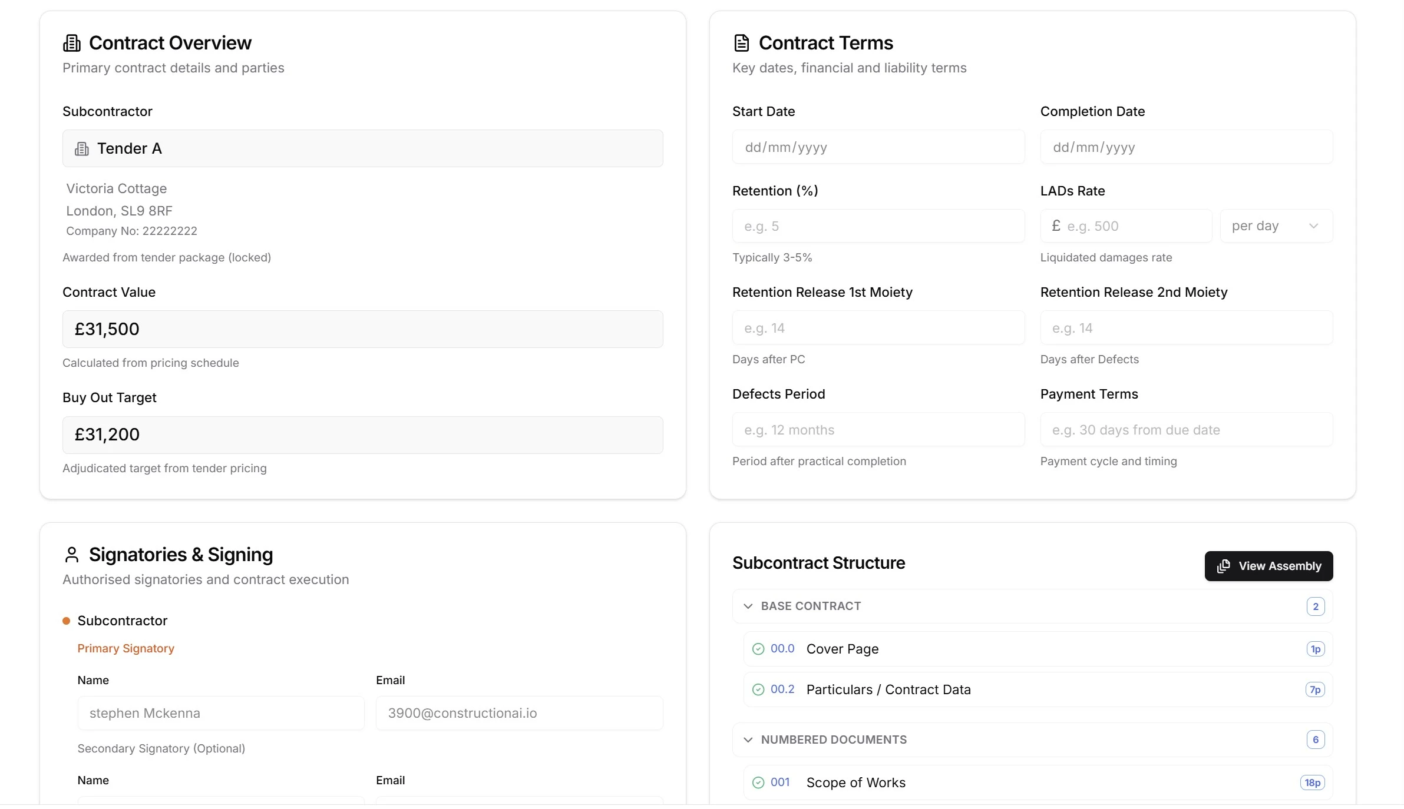Click the orange status dot next to Subcontractor
The height and width of the screenshot is (809, 1404).
point(66,621)
